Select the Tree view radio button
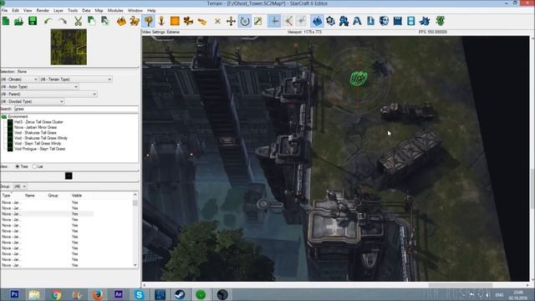The image size is (535, 301). [17, 166]
